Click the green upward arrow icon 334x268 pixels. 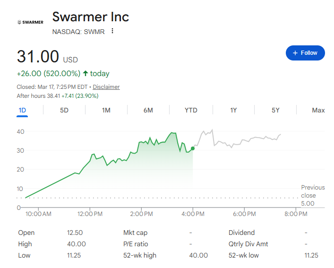coord(86,74)
